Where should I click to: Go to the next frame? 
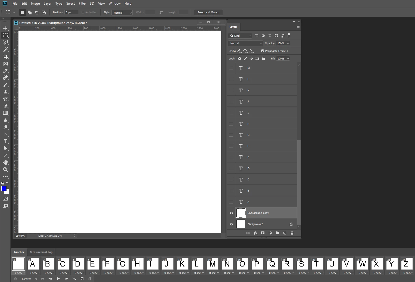pos(66,279)
